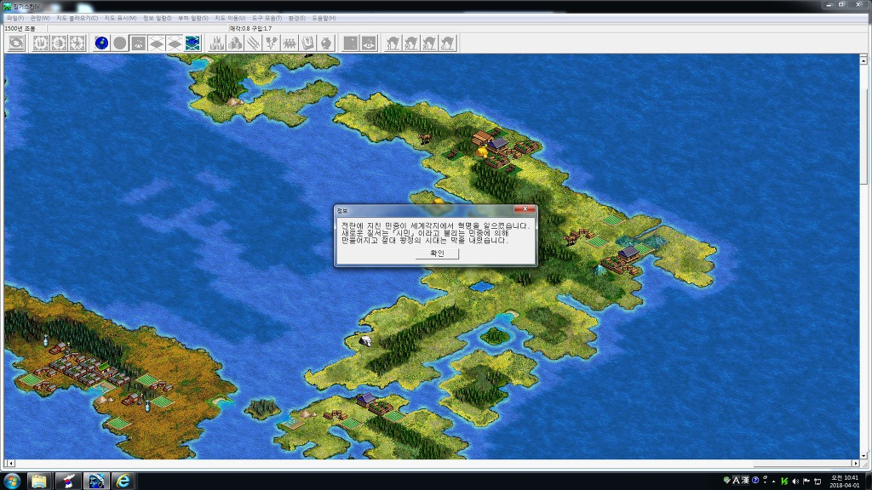The image size is (872, 490).
Task: Click the leftmost scroll toolbar icon
Action: tap(16, 43)
